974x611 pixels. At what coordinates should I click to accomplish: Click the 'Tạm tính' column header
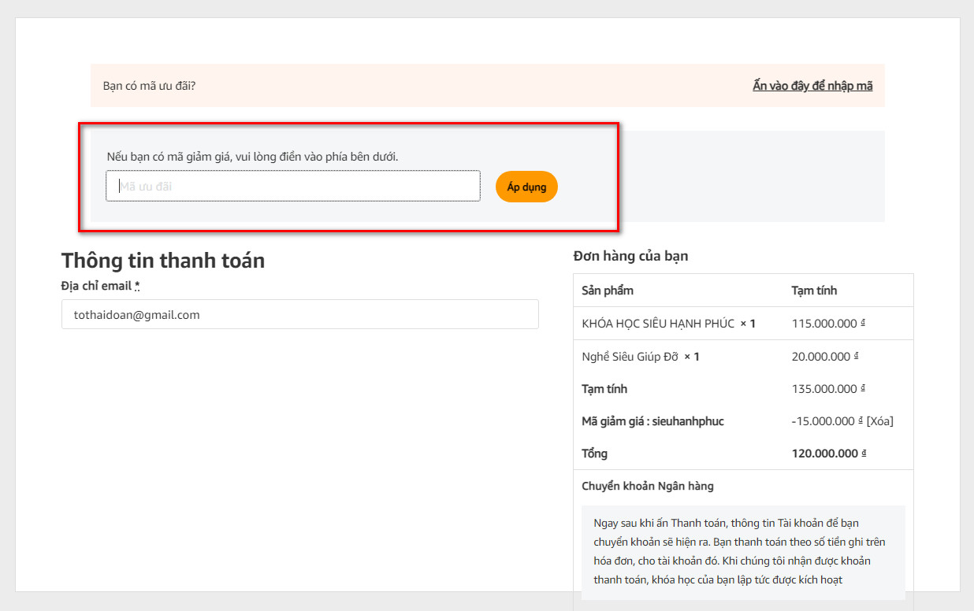coord(814,291)
